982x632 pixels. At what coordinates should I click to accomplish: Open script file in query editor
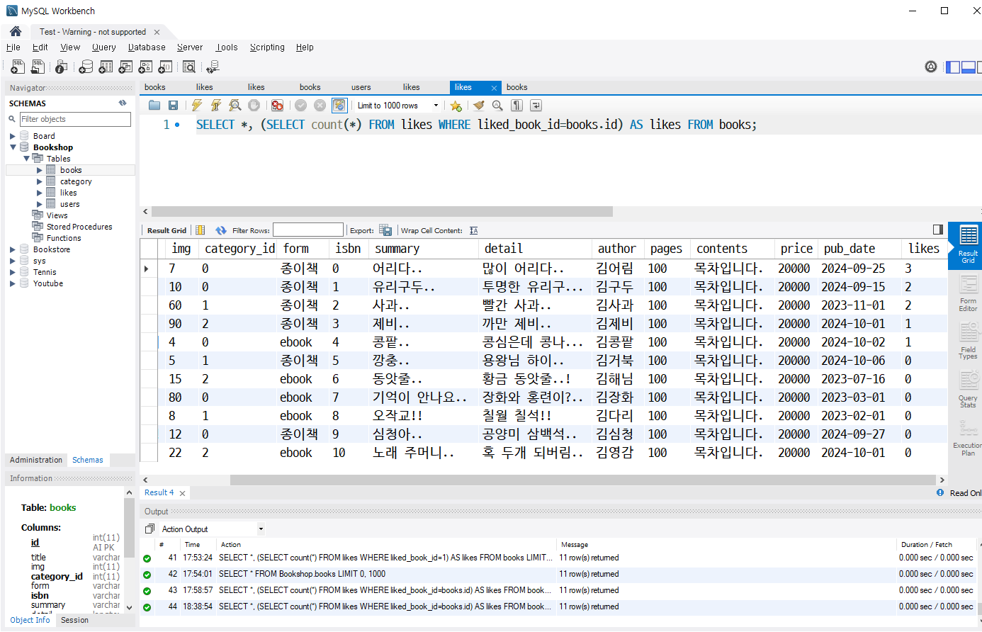point(154,106)
